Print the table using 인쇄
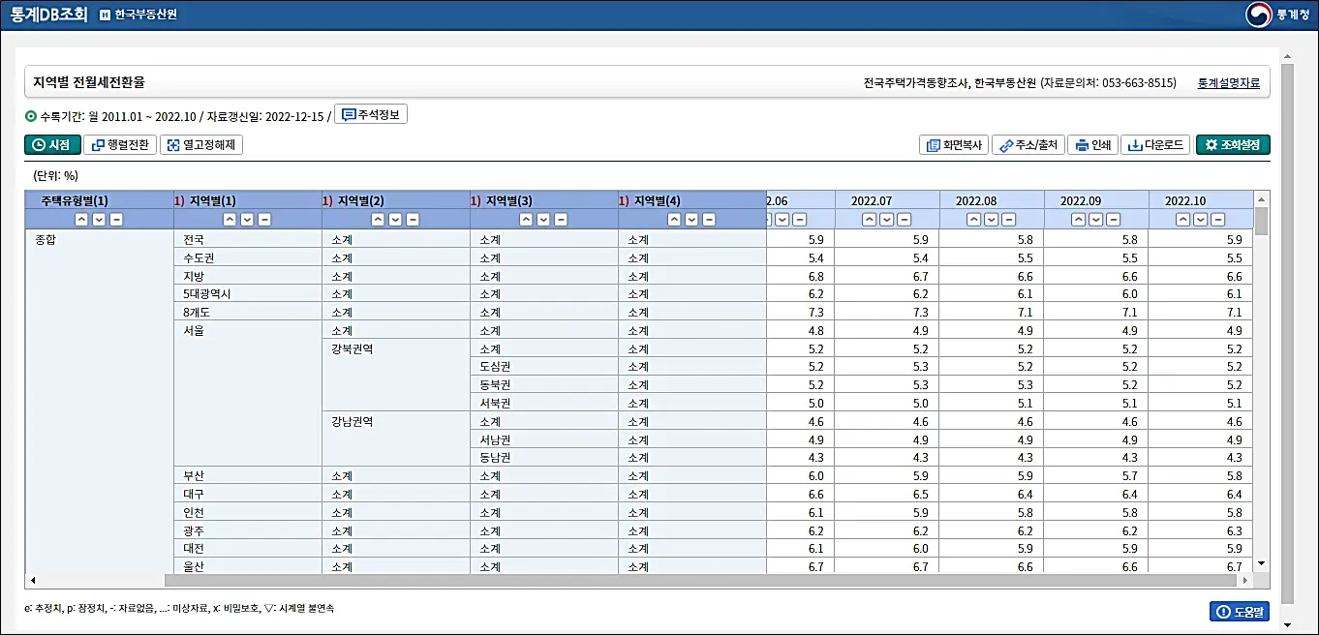Image resolution: width=1319 pixels, height=635 pixels. pyautogui.click(x=1093, y=145)
